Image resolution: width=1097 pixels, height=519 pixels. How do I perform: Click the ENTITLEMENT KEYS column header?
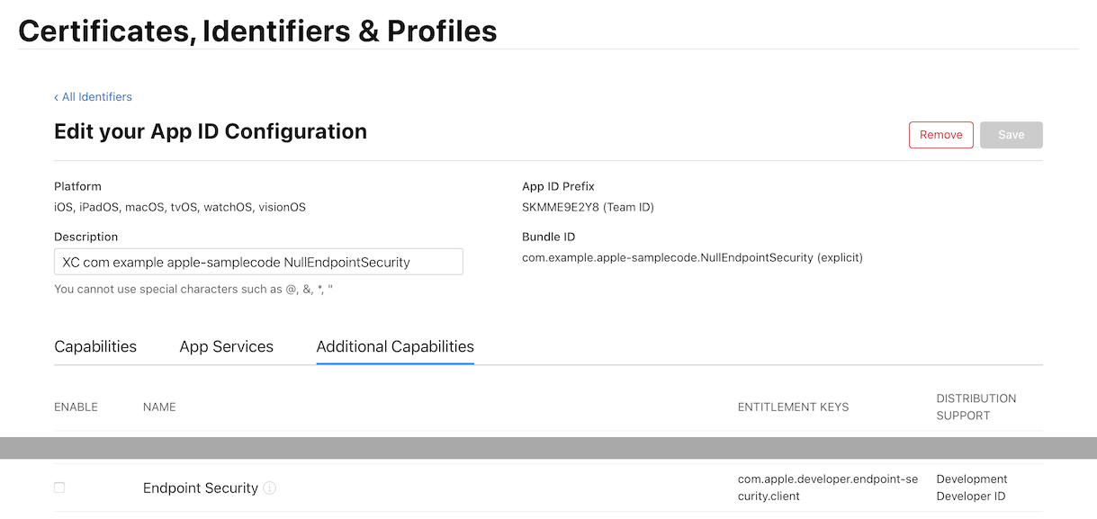(793, 407)
